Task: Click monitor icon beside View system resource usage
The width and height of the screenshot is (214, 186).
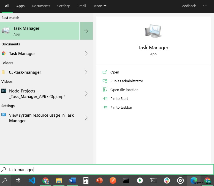Action: point(4,115)
